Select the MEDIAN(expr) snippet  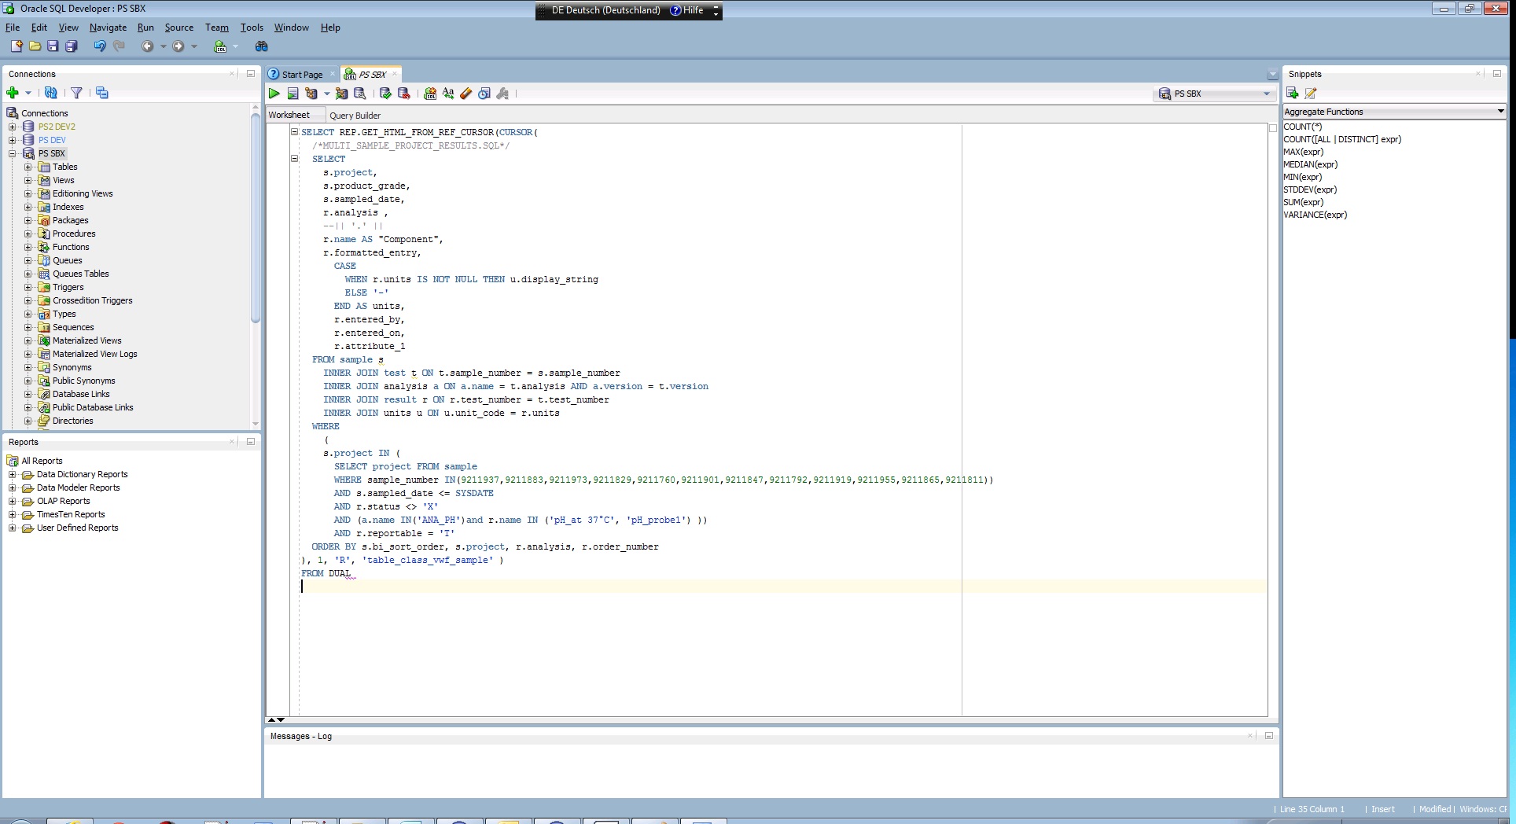[1310, 164]
